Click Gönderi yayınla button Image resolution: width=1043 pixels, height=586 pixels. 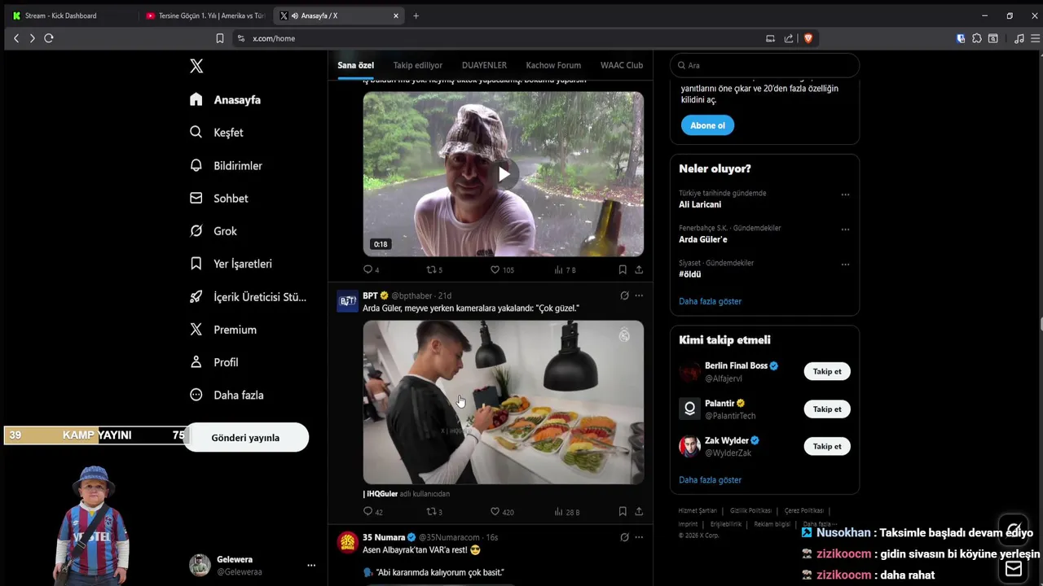click(245, 438)
